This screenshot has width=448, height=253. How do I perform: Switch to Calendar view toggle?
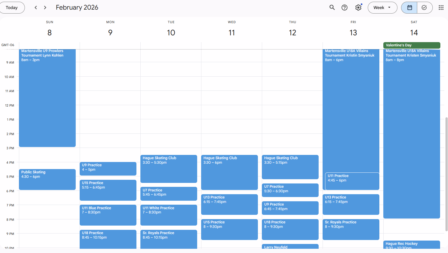click(x=409, y=8)
